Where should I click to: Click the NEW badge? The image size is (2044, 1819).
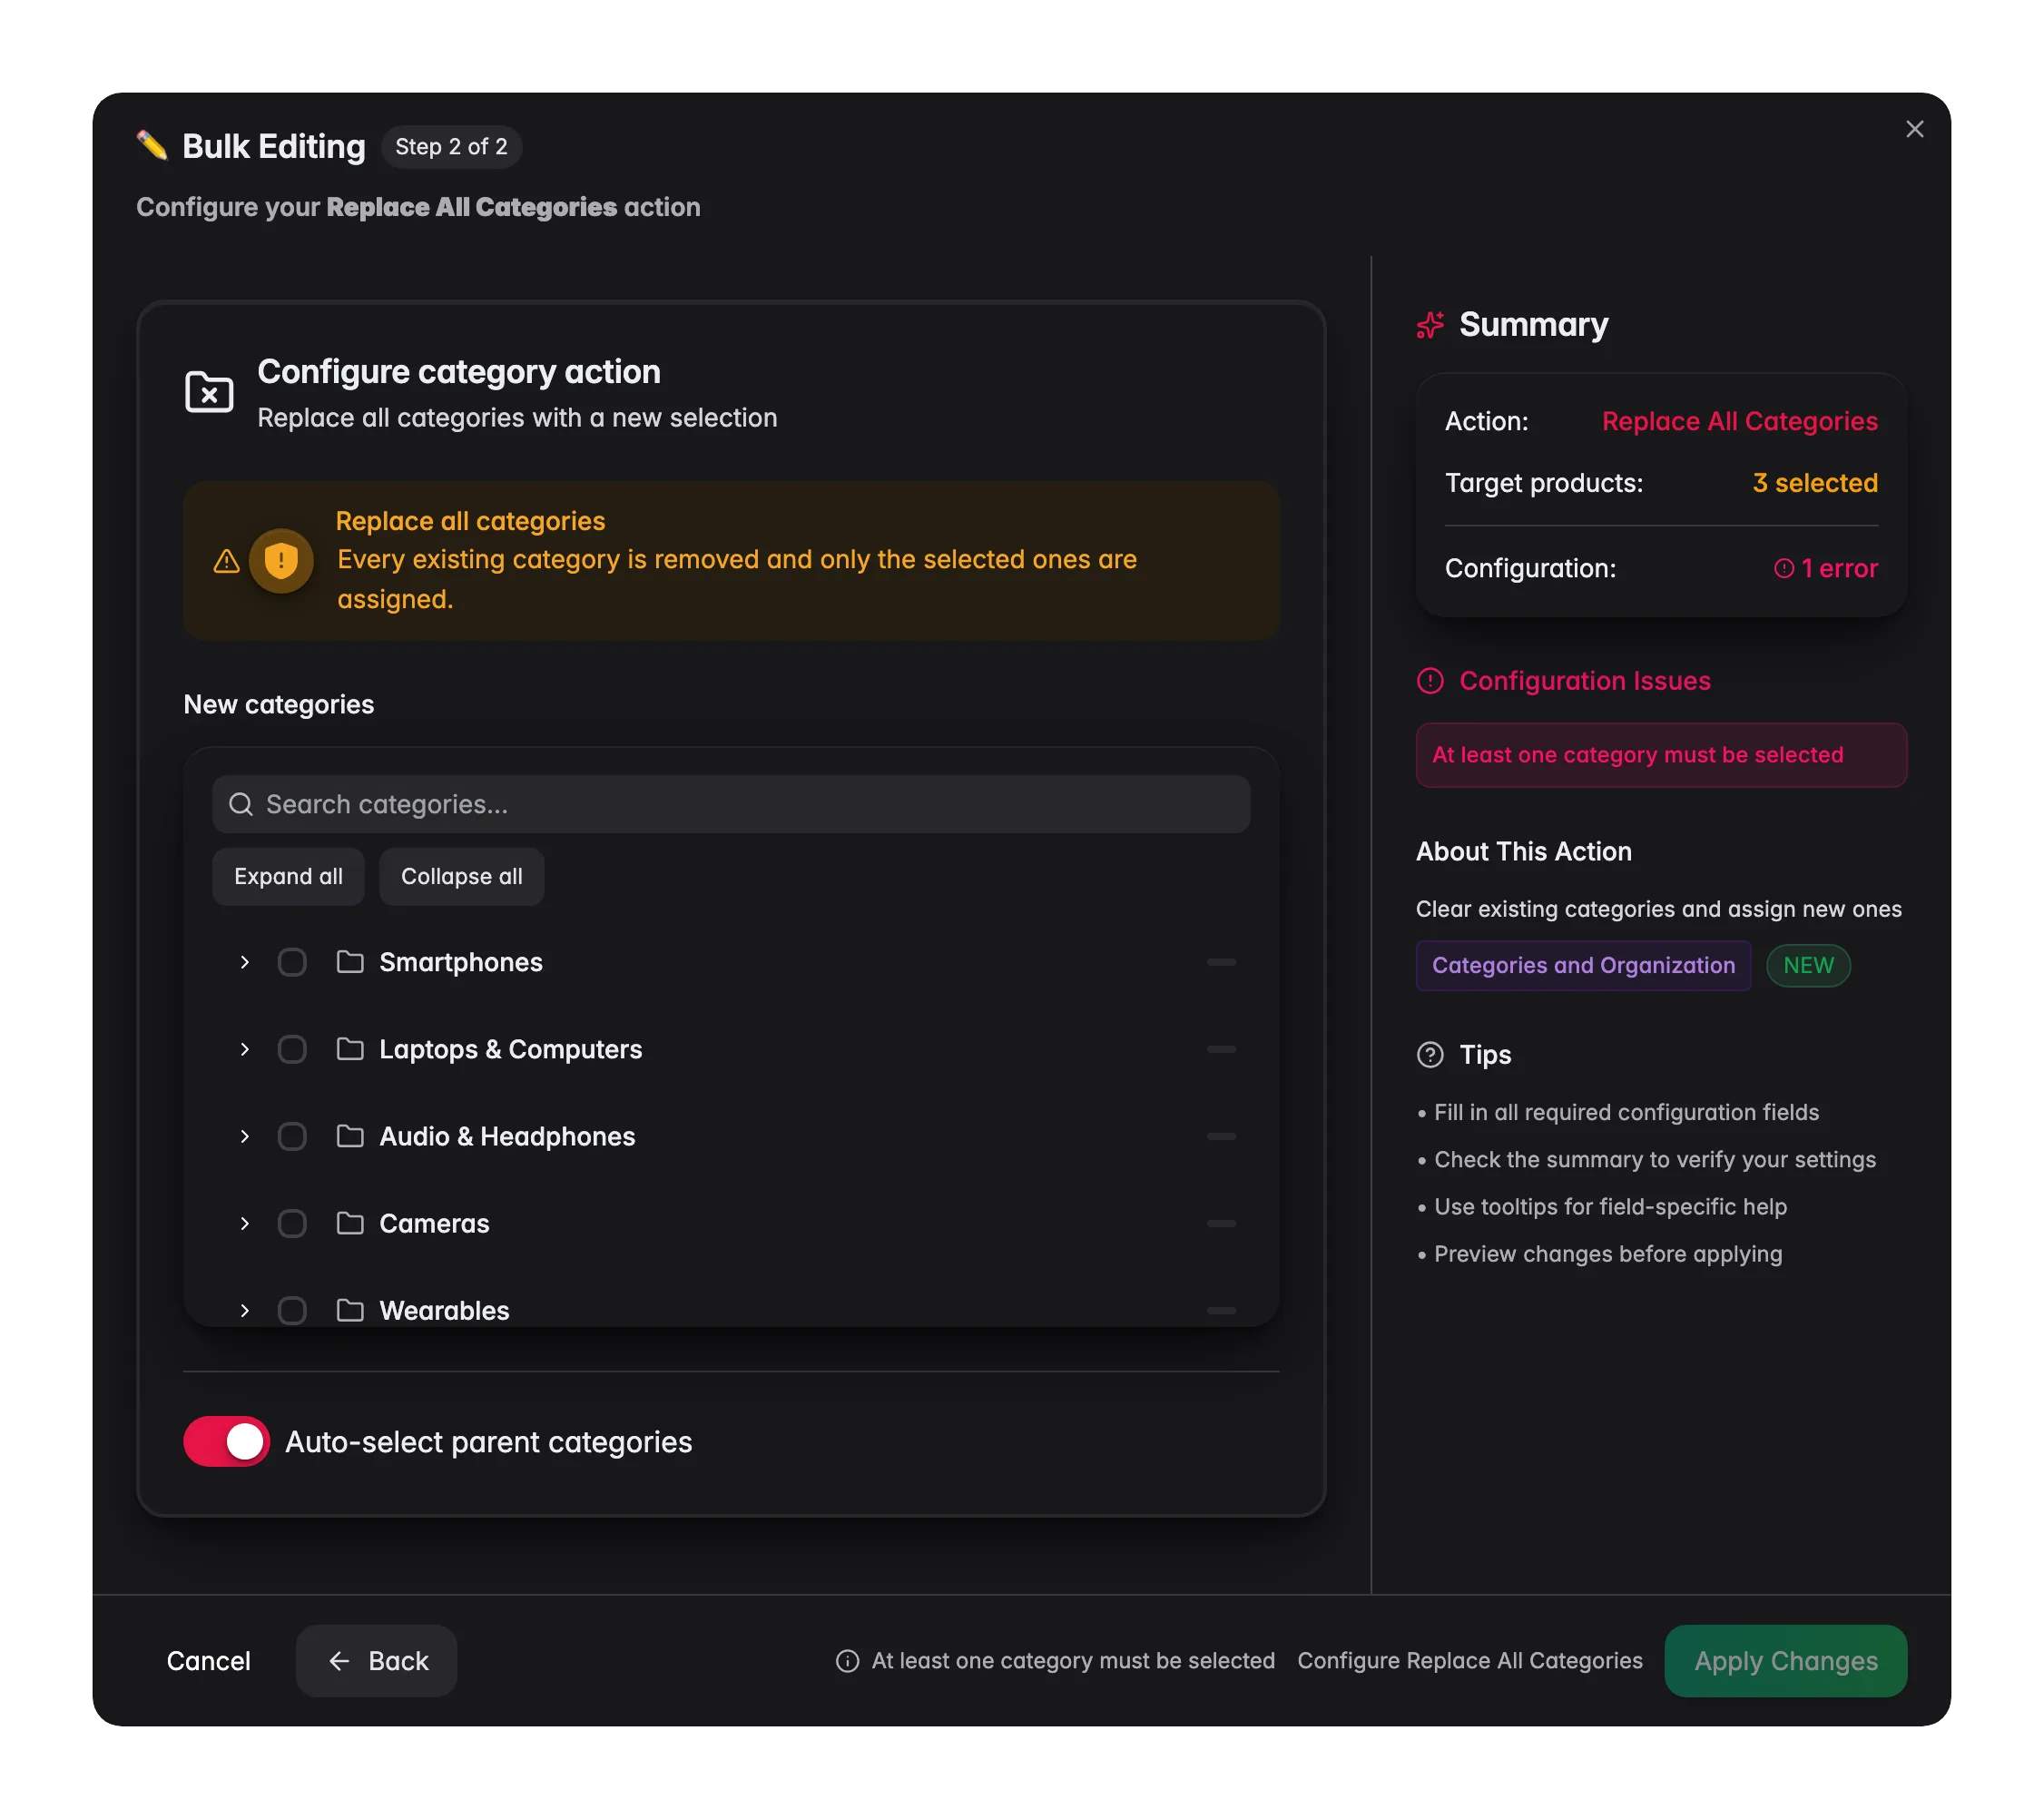point(1808,965)
